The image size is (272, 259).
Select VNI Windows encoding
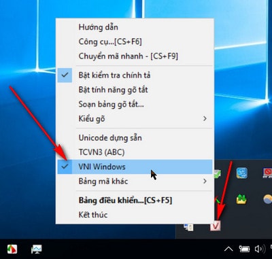coord(135,167)
